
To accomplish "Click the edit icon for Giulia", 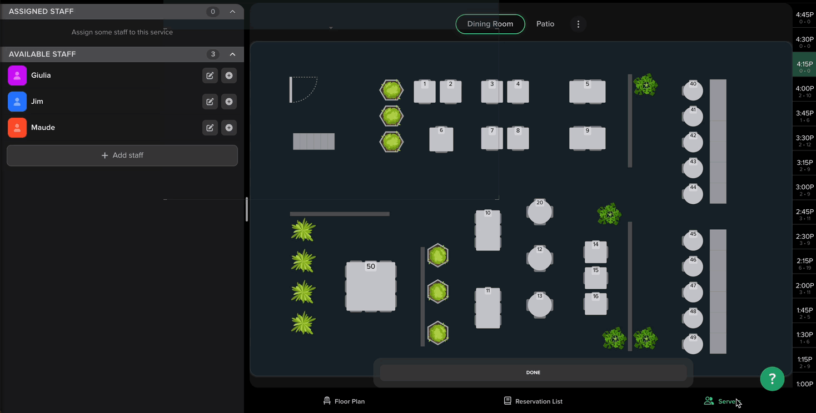I will coord(210,75).
